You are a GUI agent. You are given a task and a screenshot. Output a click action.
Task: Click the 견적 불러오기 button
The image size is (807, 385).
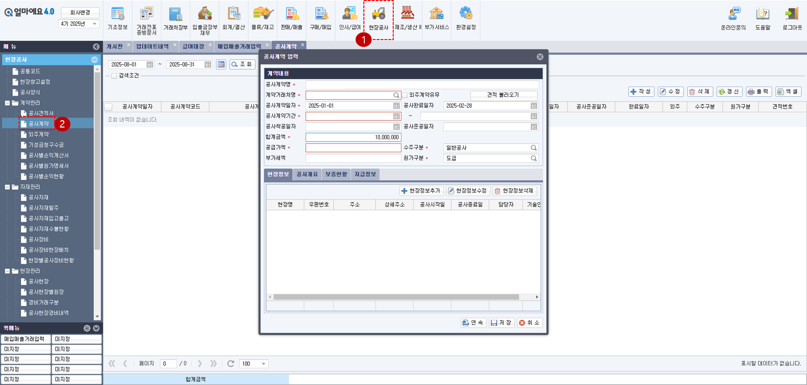[x=503, y=95]
